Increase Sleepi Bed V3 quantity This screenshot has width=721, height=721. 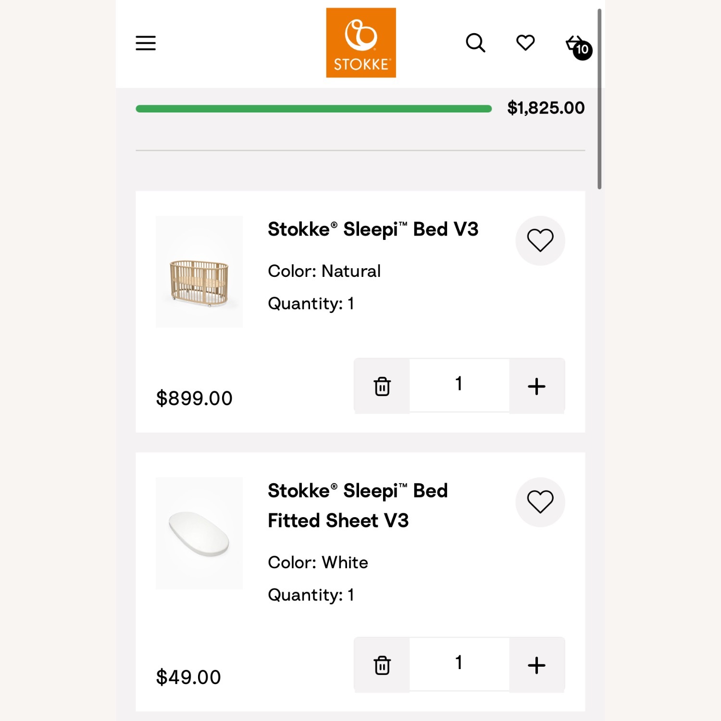pos(536,386)
